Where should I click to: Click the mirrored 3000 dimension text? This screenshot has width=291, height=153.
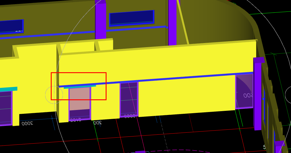tap(27, 123)
